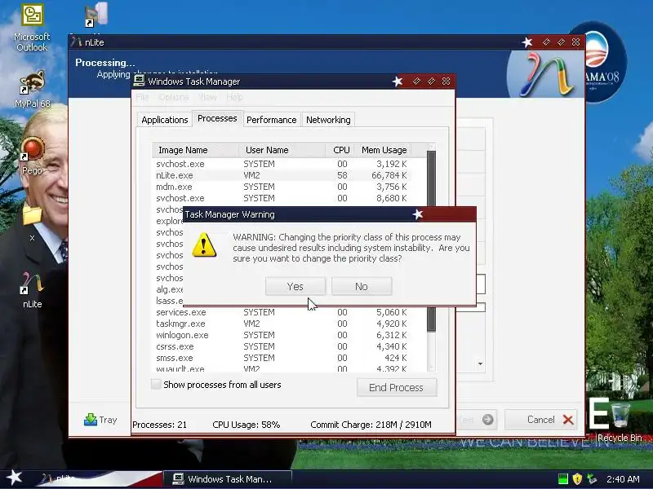The image size is (653, 489).
Task: Select the svchost.exe row with 3,192 K
Action: pyautogui.click(x=282, y=164)
